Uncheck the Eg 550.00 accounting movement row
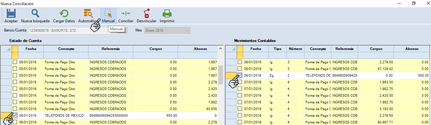The image size is (431, 125). (240, 75)
